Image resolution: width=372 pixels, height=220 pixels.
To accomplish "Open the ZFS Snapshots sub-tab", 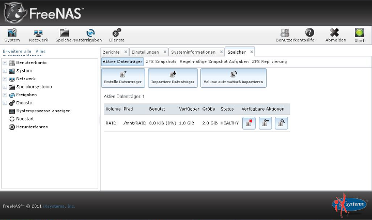I will point(161,61).
